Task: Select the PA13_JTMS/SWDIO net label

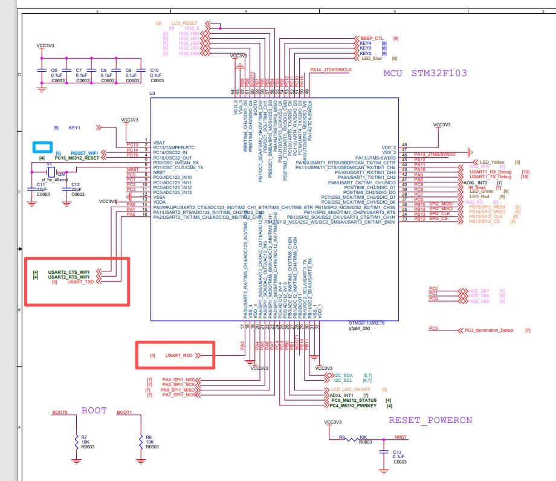Action: click(x=435, y=154)
